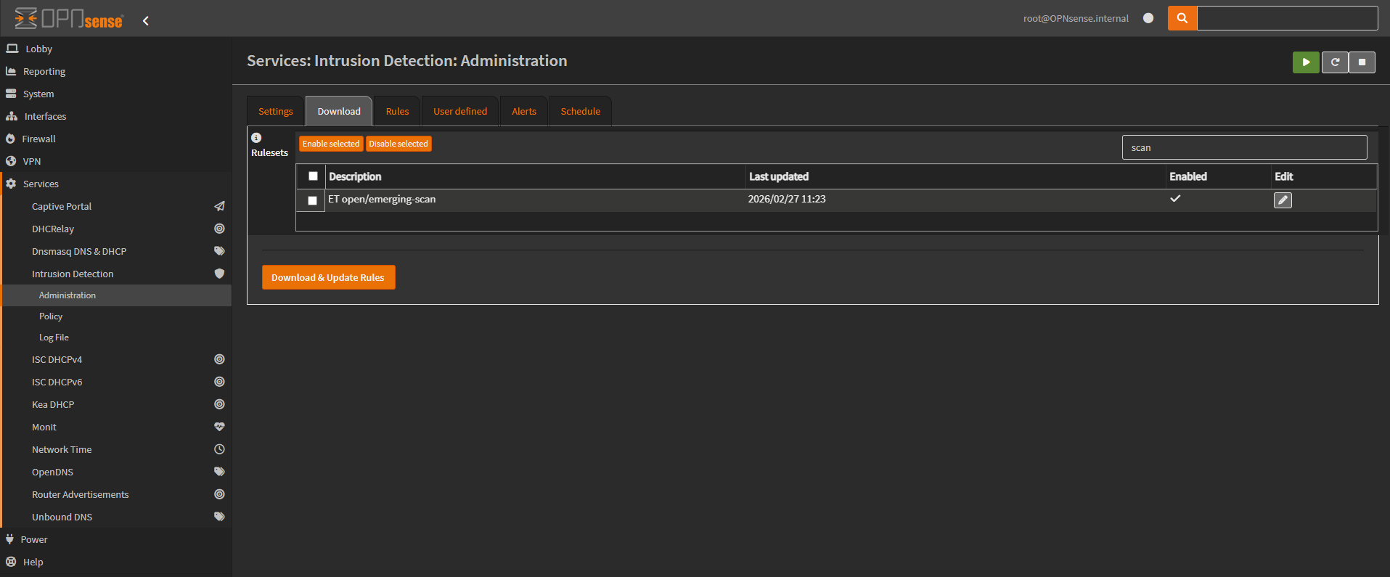The height and width of the screenshot is (577, 1390).
Task: Open the Policy page in sidebar
Action: pyautogui.click(x=51, y=316)
